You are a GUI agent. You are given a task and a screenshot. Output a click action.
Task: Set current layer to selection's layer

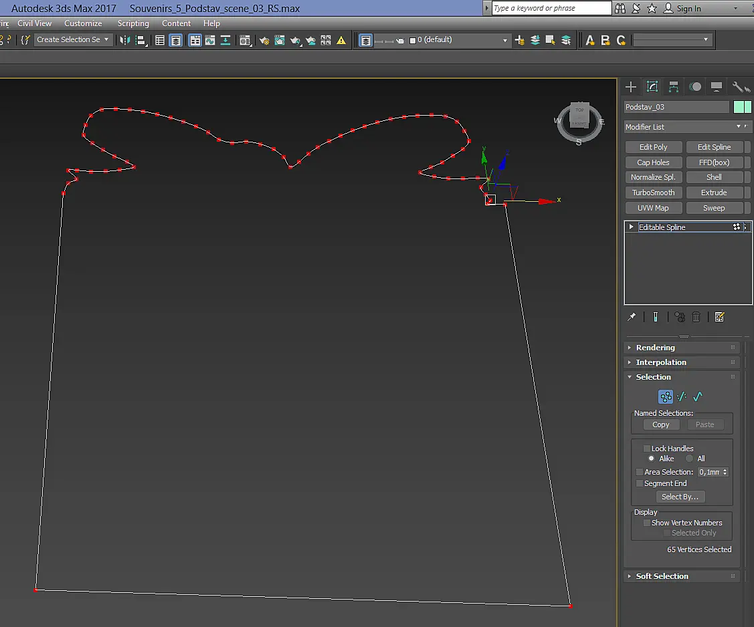point(566,40)
